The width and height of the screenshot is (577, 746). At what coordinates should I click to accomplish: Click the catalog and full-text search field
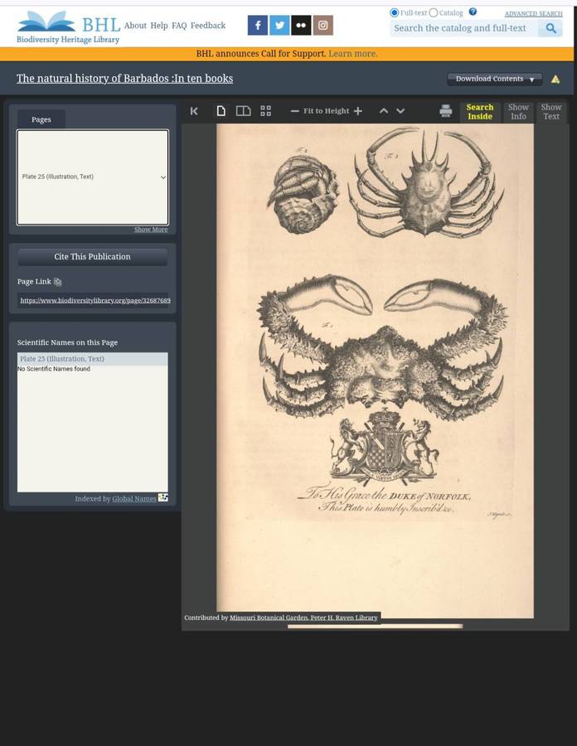click(463, 28)
